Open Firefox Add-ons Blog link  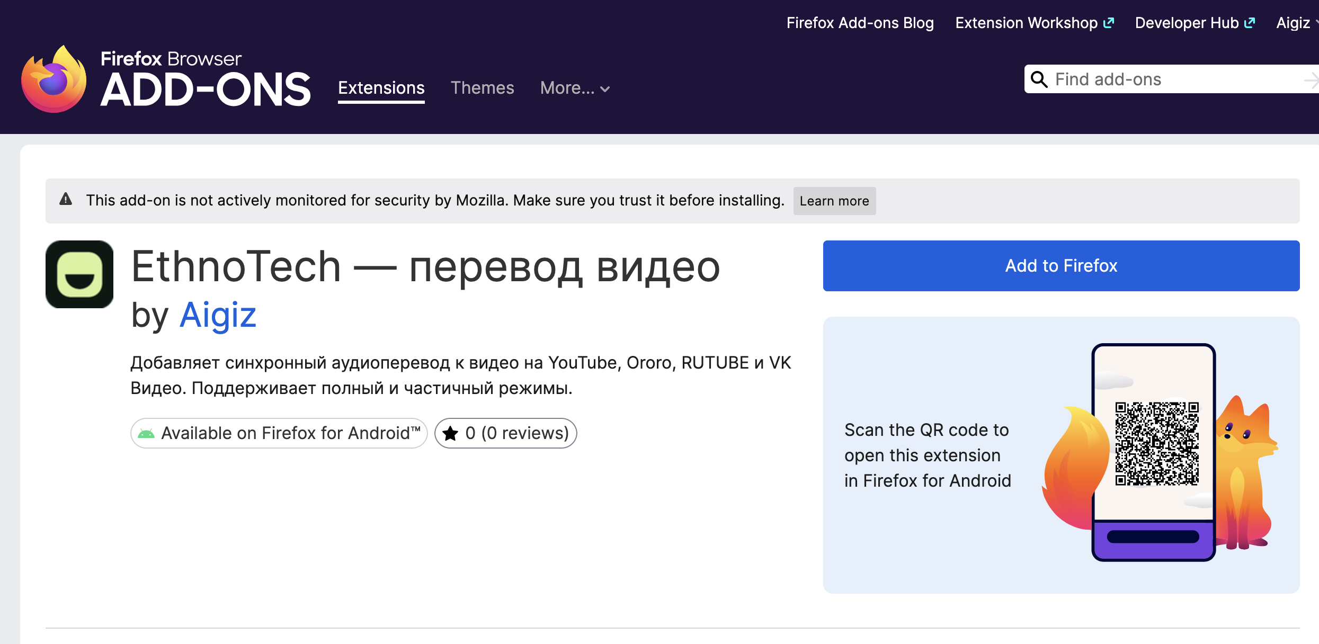tap(860, 23)
